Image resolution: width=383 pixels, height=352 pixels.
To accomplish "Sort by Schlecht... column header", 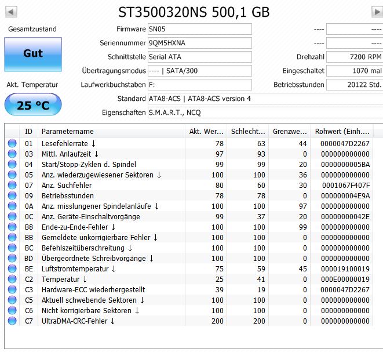I will click(247, 132).
